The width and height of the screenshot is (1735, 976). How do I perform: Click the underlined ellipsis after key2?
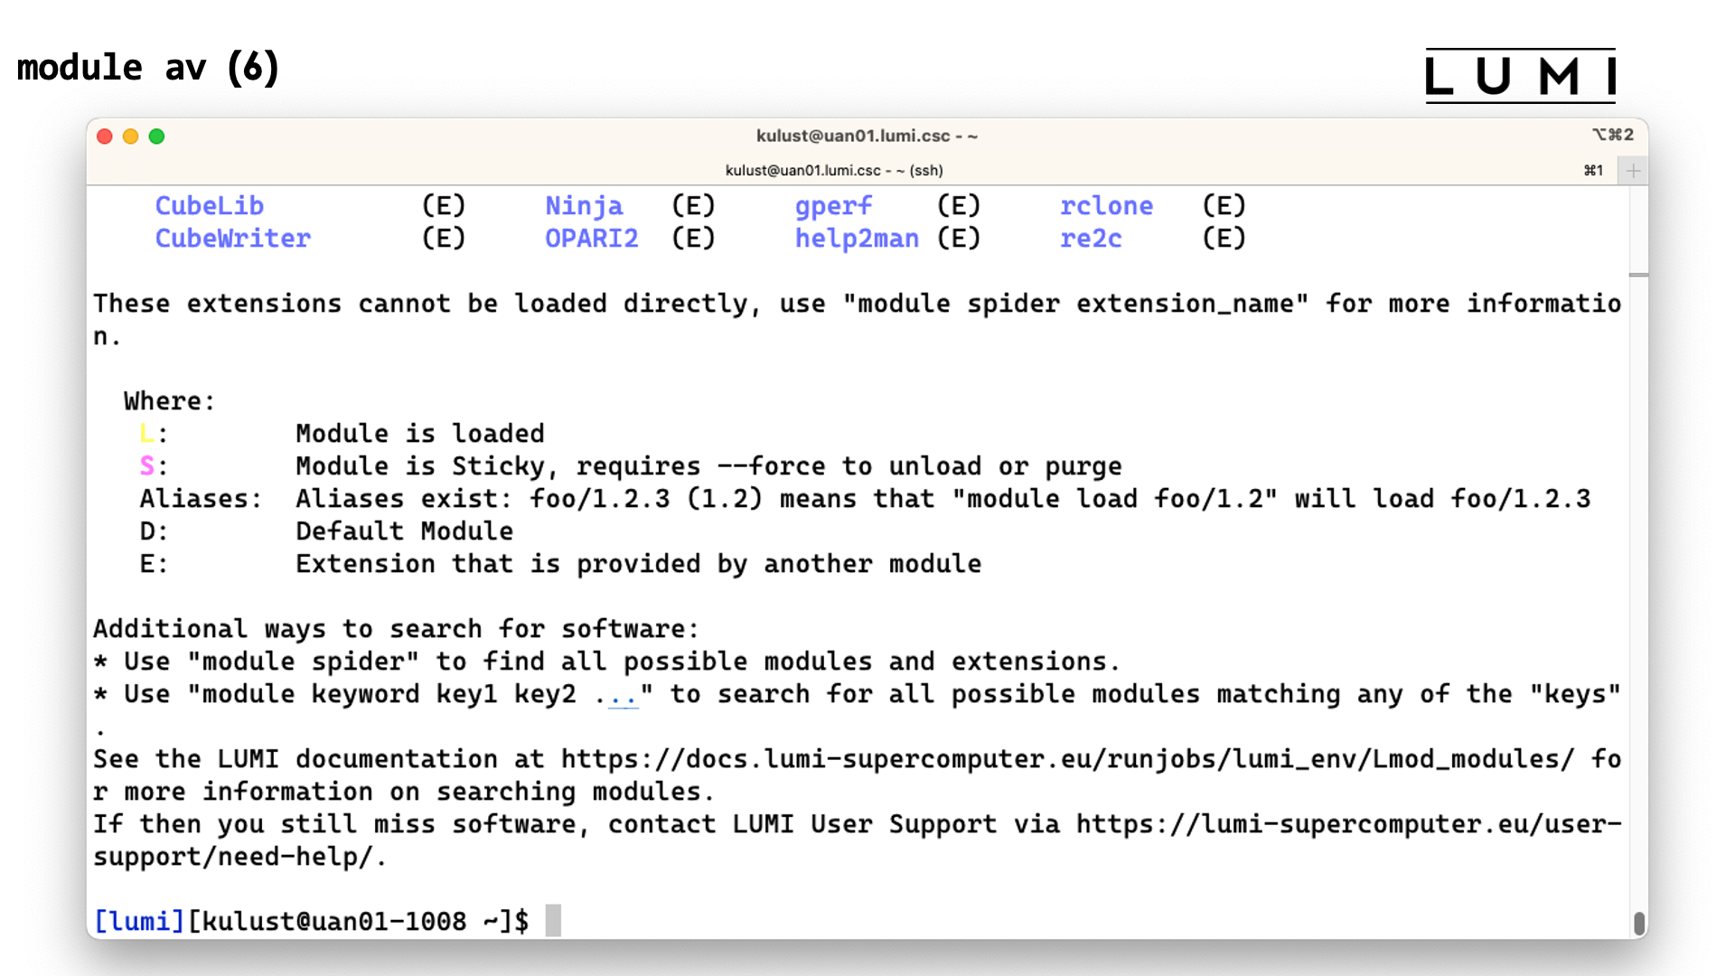coord(623,695)
